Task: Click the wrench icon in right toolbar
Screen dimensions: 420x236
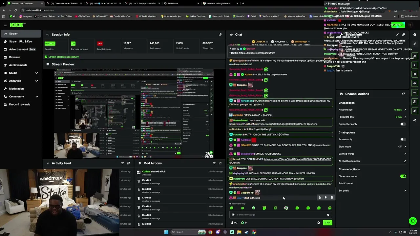Action: [415, 111]
